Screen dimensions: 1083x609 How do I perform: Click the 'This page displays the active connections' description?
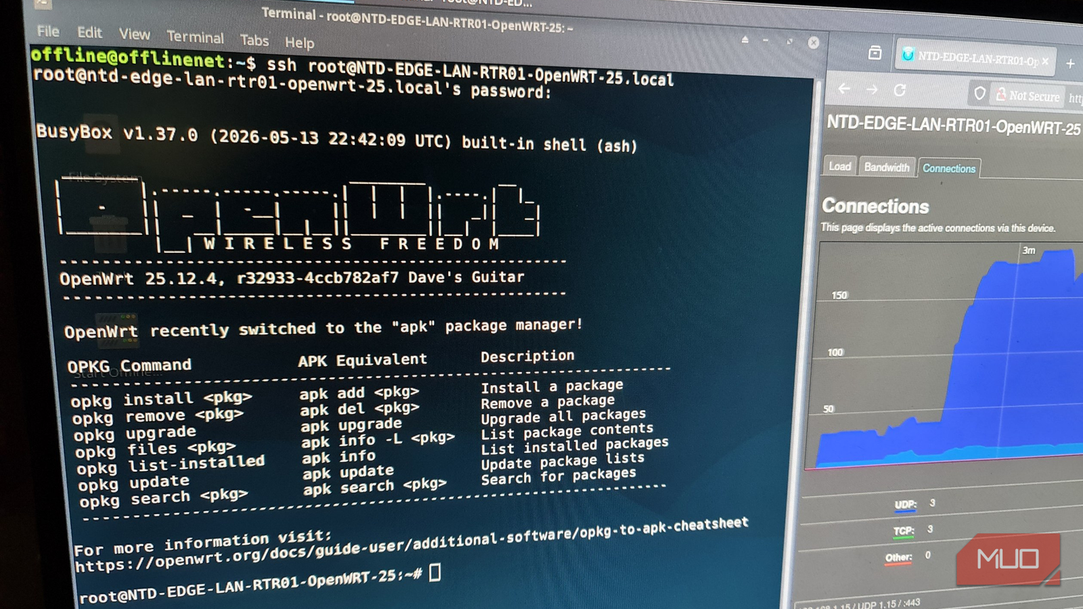[x=938, y=228]
